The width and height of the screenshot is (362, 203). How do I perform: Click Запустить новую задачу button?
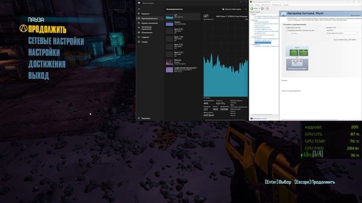[x=231, y=9]
